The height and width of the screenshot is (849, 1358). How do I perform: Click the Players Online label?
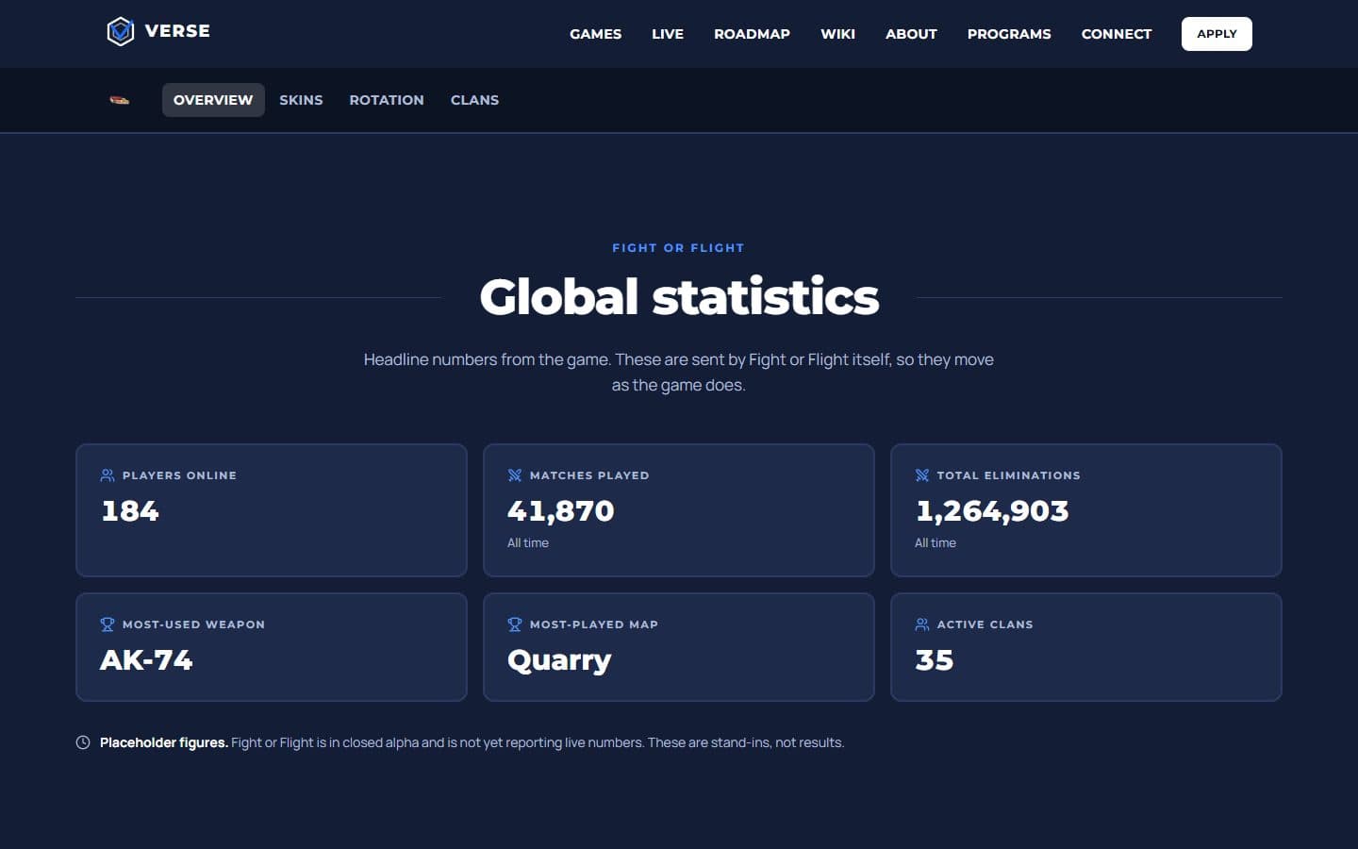coord(179,475)
